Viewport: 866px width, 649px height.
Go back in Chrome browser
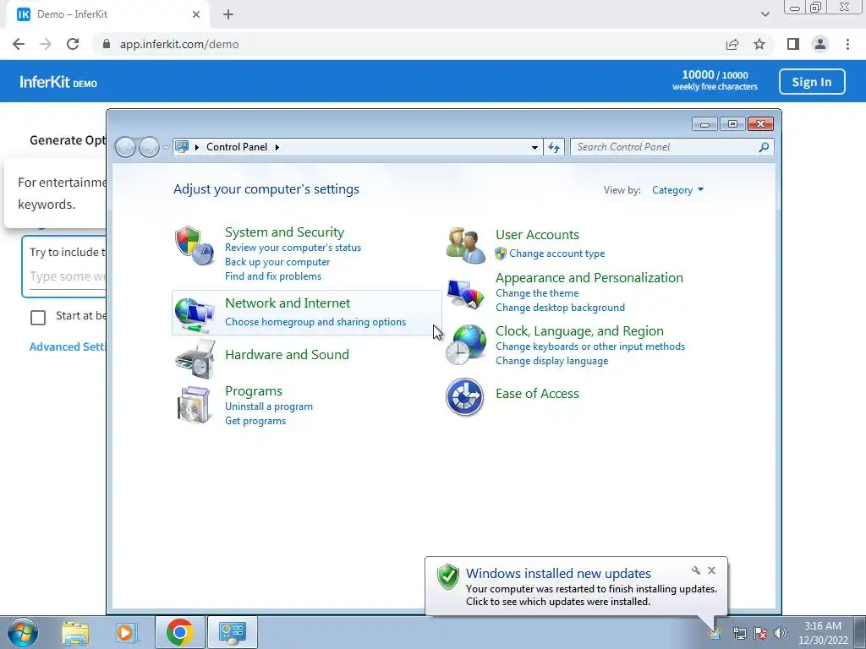(x=19, y=44)
